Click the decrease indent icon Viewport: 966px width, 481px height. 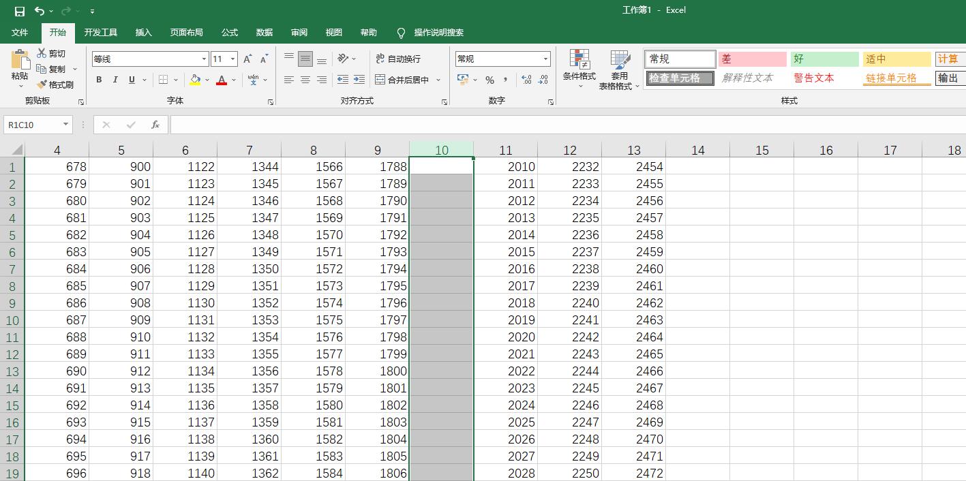343,80
